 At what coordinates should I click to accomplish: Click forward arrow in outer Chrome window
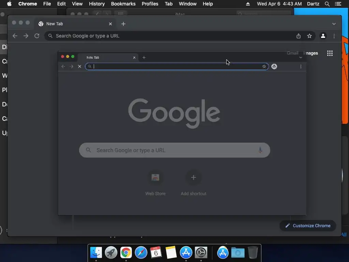click(x=26, y=36)
